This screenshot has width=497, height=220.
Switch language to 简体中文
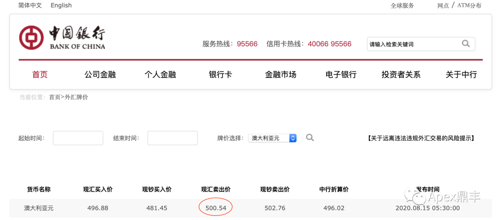click(x=30, y=6)
